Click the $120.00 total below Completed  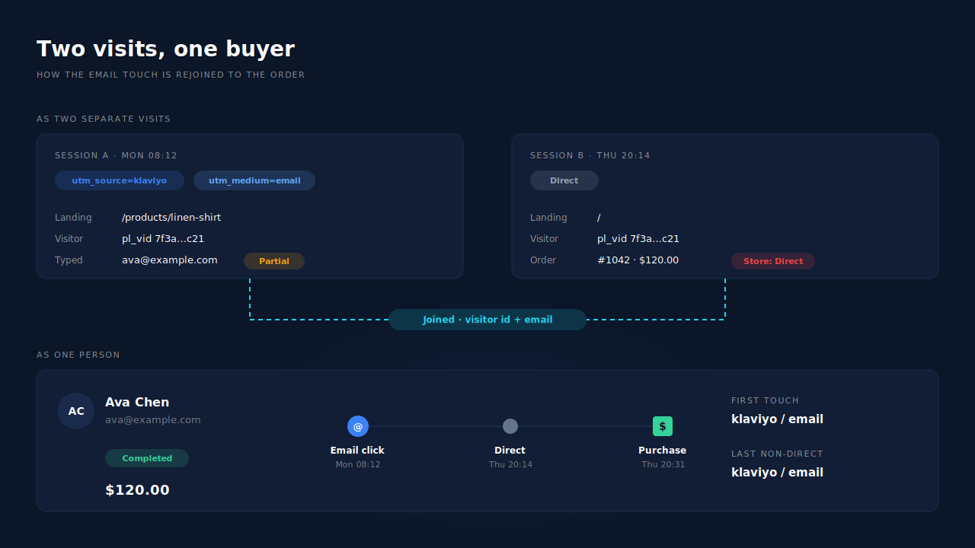[137, 490]
